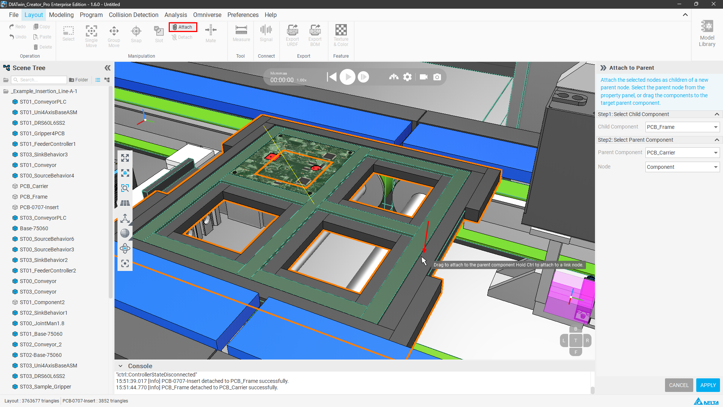Open the Model Library

tap(707, 33)
